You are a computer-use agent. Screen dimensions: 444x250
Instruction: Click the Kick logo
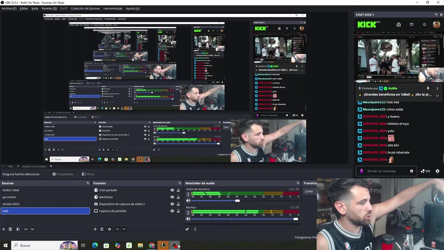coord(367,24)
